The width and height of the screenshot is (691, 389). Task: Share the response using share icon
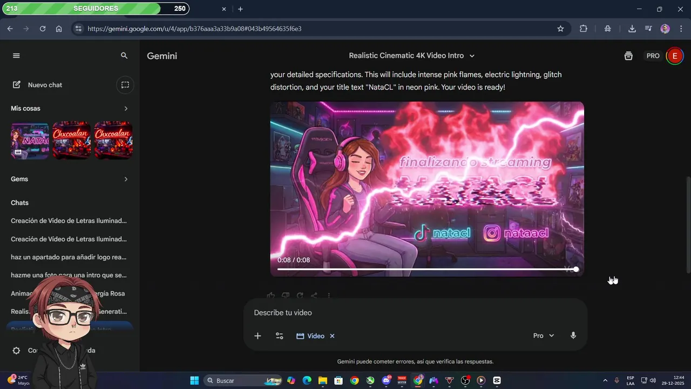click(x=314, y=296)
